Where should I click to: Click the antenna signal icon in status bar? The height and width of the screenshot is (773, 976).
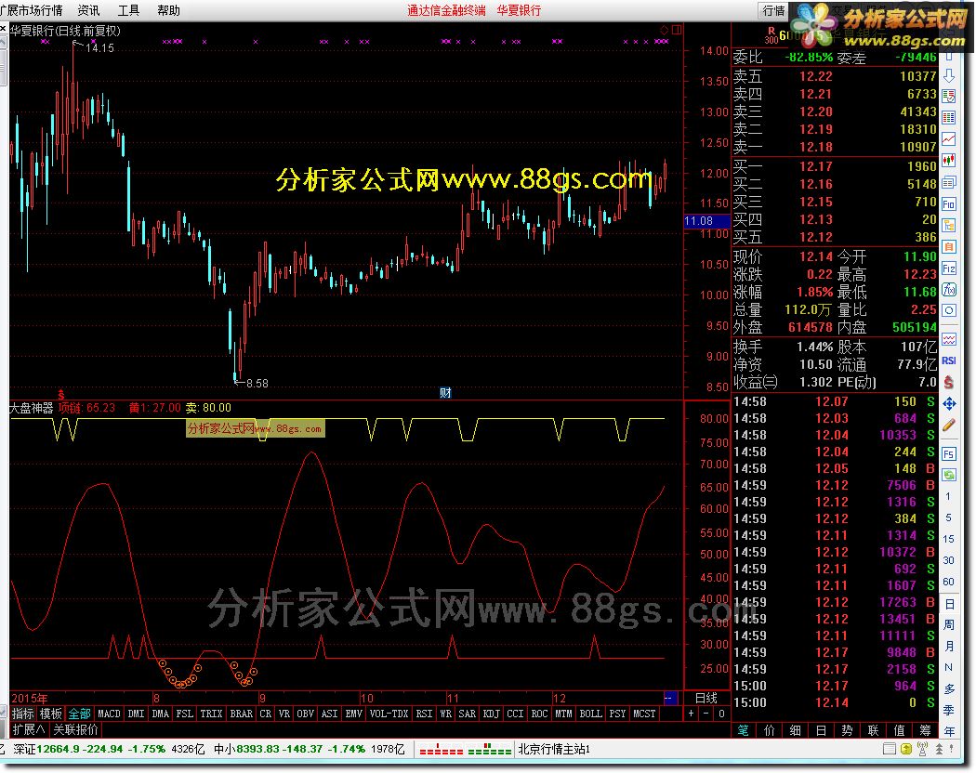[x=922, y=749]
